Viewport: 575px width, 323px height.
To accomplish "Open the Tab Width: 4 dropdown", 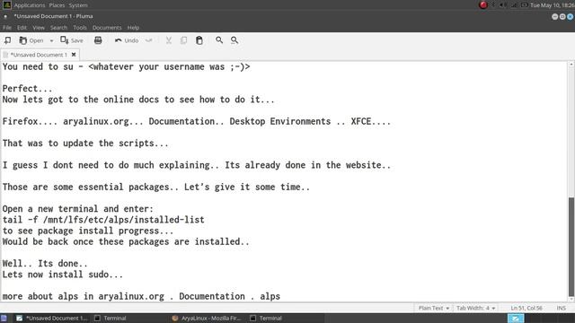I will pos(475,308).
